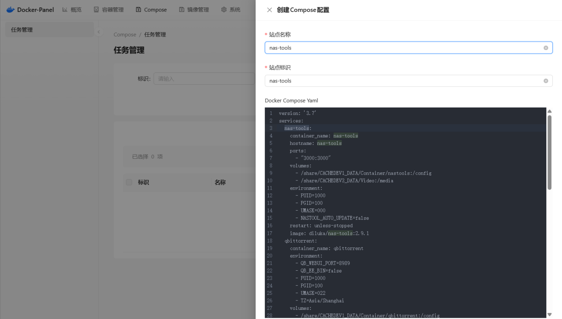Screen dimensions: 562x319
Task: Click the environment: key on line 20
Action: point(306,256)
